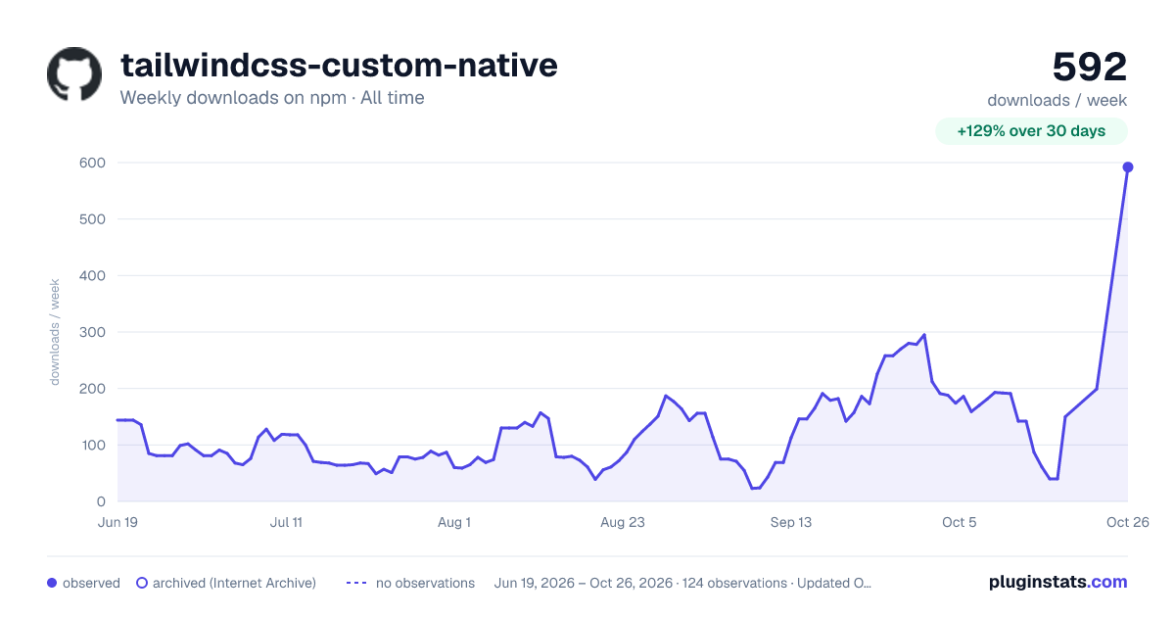Click the 200 y-axis tick label
Viewport: 1175px width, 617px height.
[93, 389]
